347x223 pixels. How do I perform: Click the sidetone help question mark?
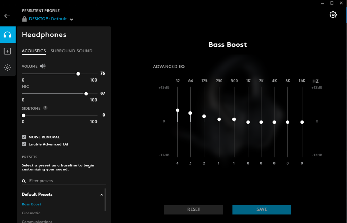[45, 108]
